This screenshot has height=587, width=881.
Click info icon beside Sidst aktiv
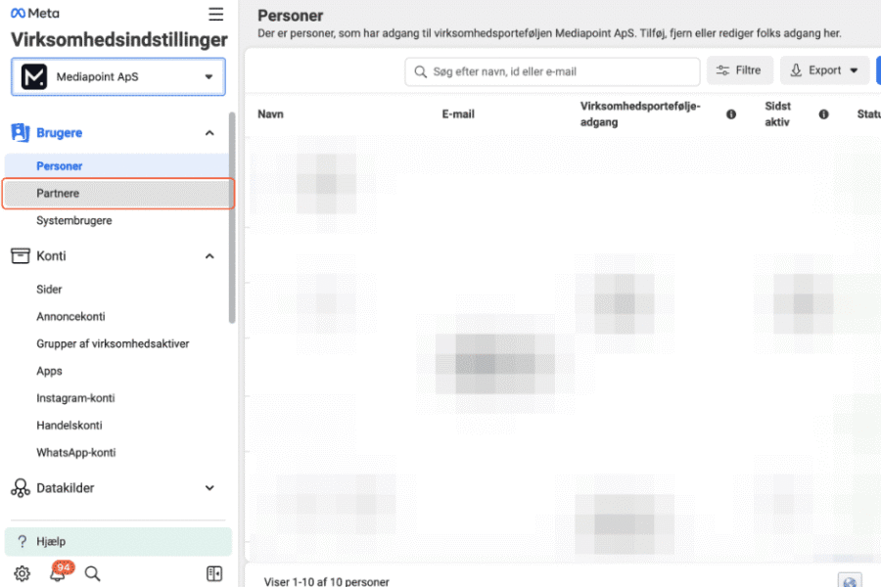[x=823, y=114]
